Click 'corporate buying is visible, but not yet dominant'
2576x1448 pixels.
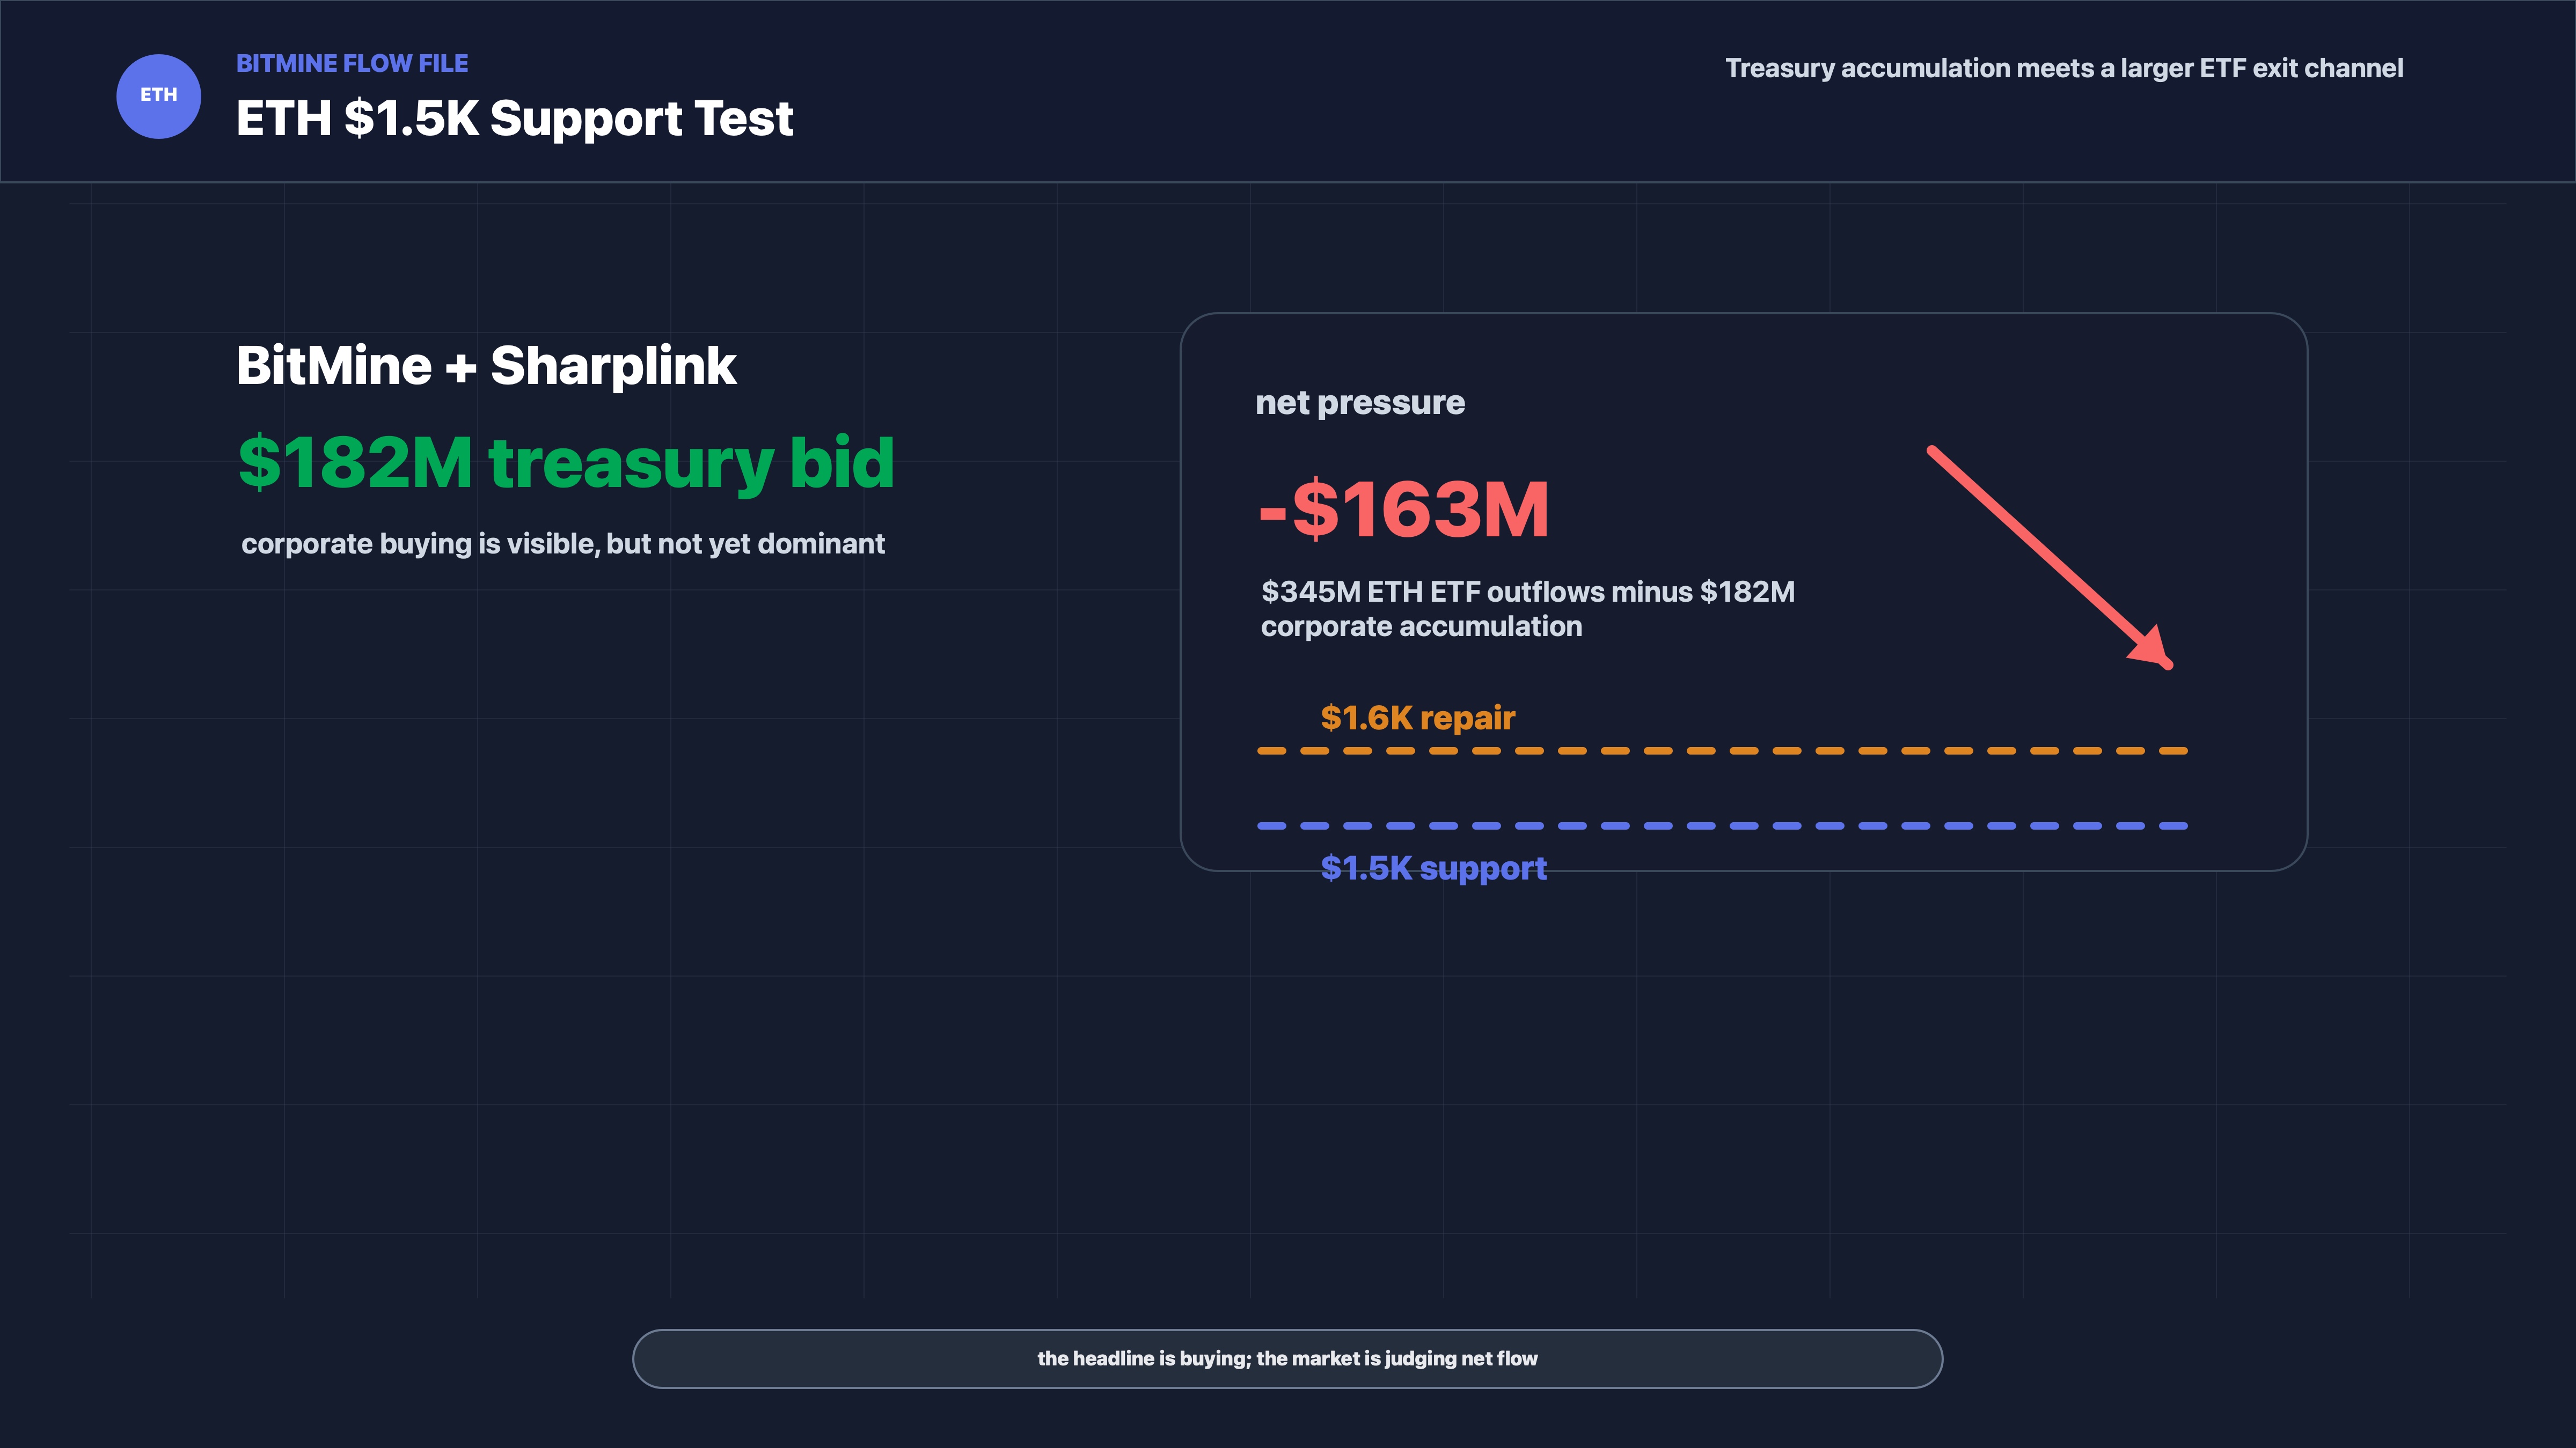tap(563, 544)
